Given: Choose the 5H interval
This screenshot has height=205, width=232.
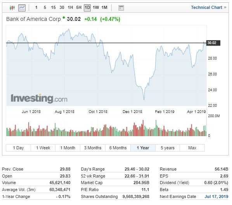Looking at the screenshot, I should pyautogui.click(x=79, y=7).
